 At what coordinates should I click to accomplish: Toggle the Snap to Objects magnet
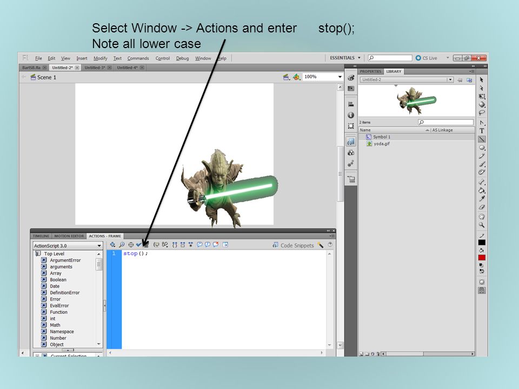(482, 291)
